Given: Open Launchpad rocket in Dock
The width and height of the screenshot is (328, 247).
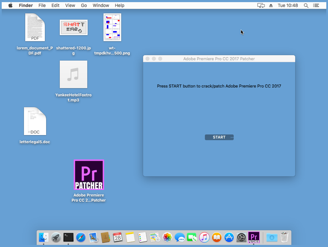Looking at the screenshot, I should coord(56,237).
